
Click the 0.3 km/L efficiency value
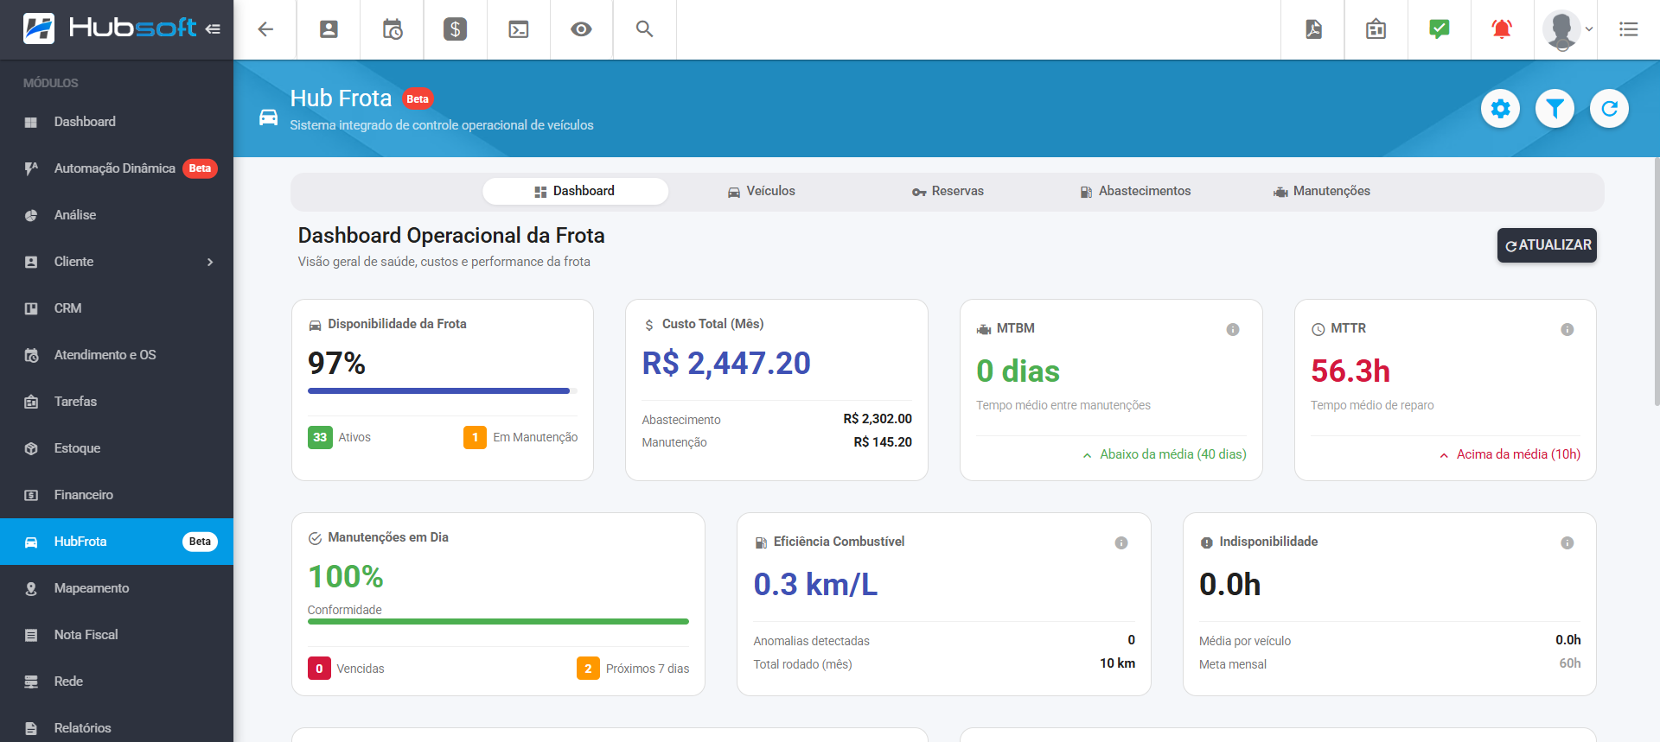click(x=815, y=585)
